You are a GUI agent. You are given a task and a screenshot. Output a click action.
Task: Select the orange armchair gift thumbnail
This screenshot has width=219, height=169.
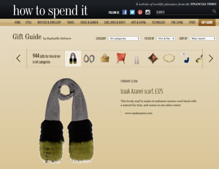tap(121, 58)
